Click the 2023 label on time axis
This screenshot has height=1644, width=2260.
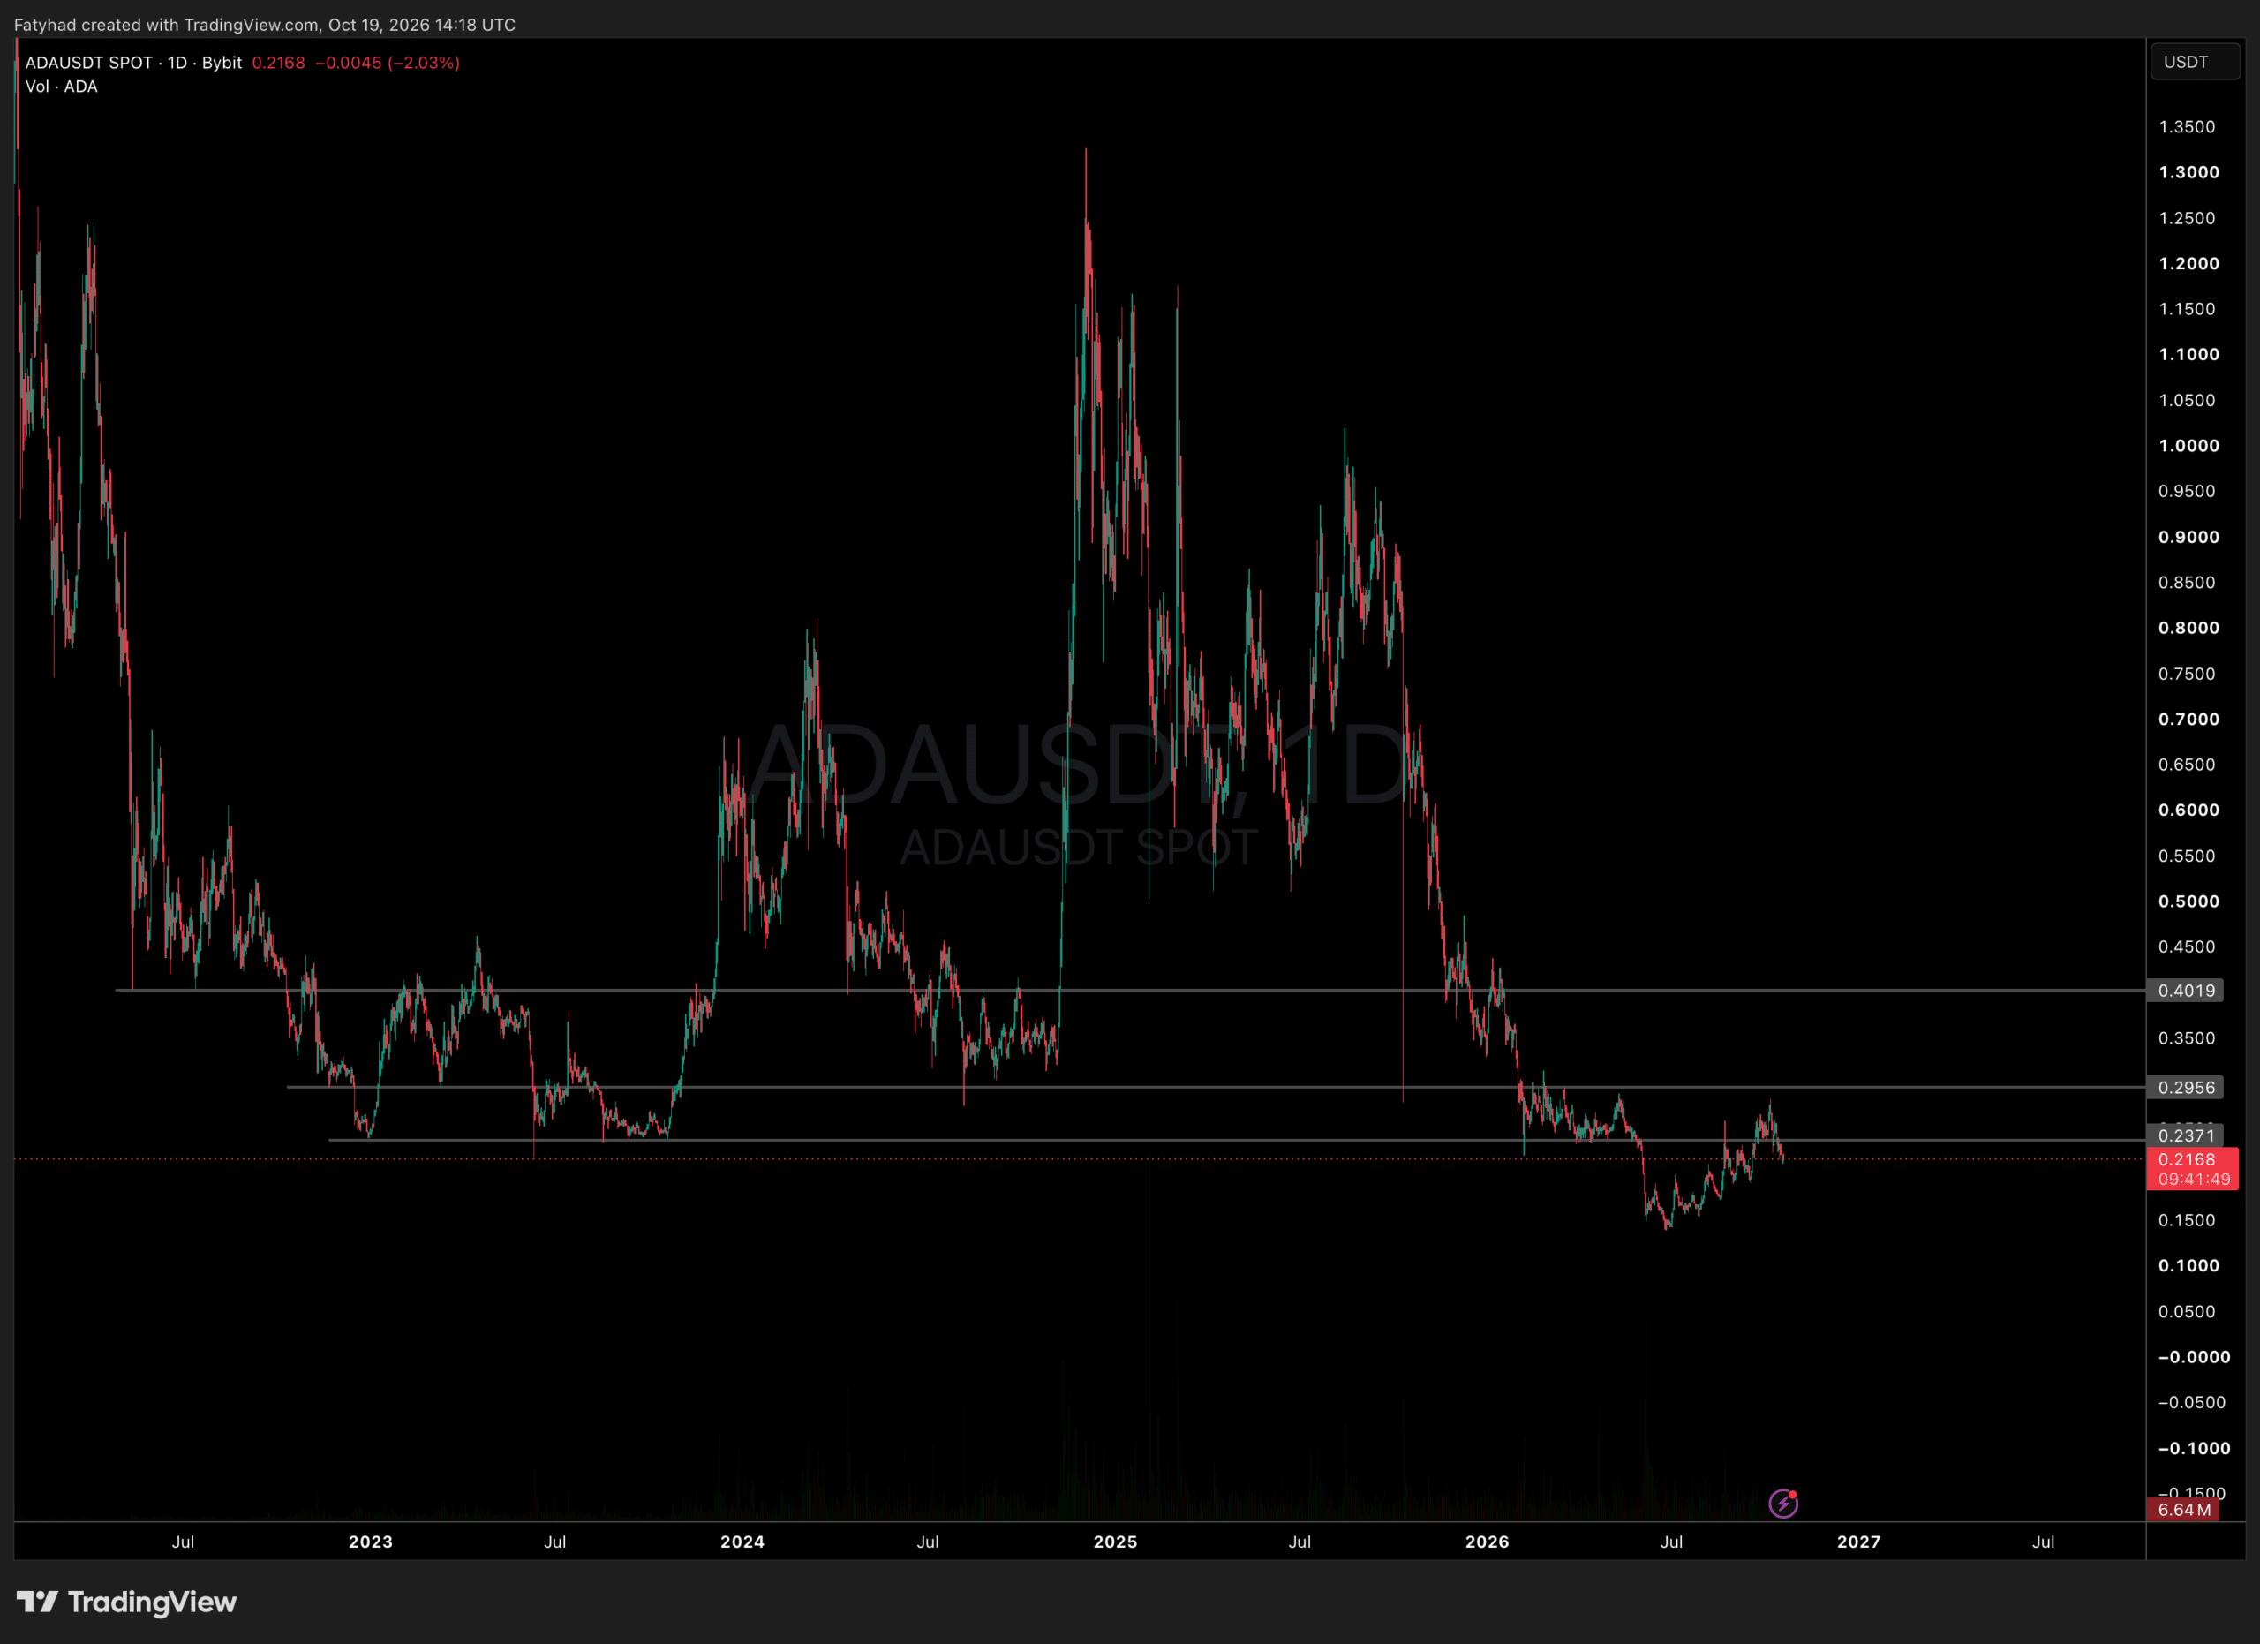click(x=371, y=1542)
